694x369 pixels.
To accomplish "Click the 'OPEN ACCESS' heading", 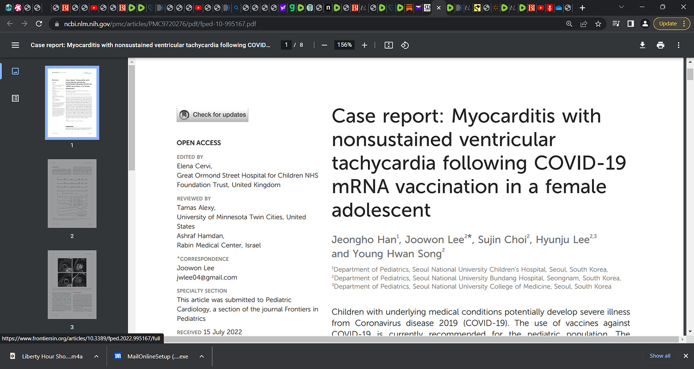I will coord(199,143).
